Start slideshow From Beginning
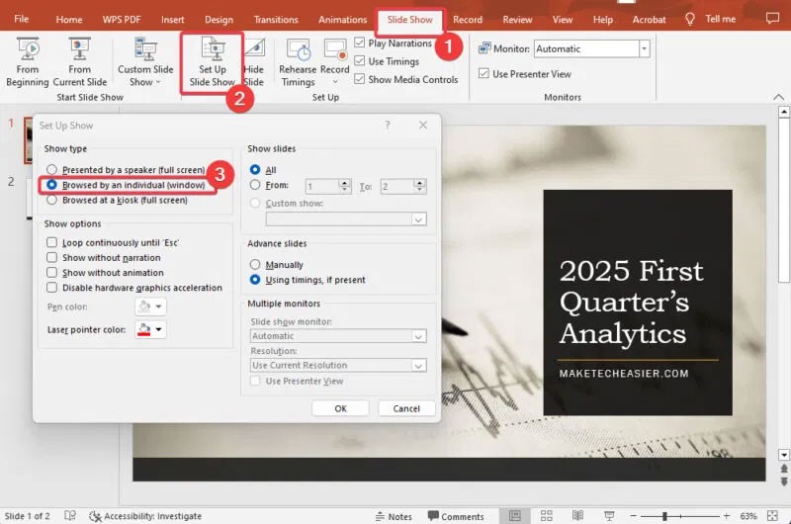This screenshot has width=791, height=524. (x=27, y=61)
